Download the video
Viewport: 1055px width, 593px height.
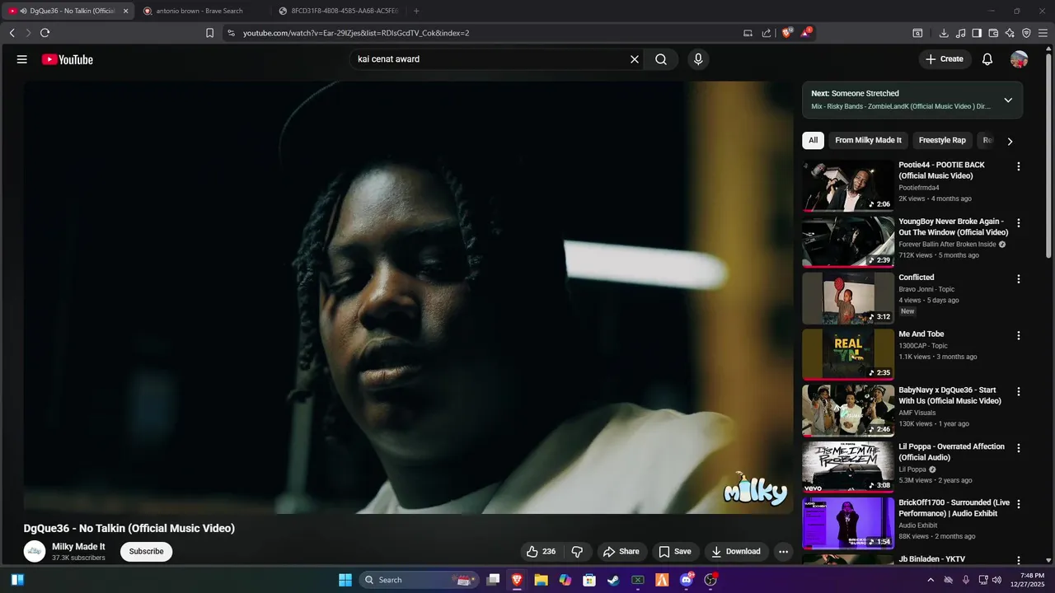tap(737, 552)
